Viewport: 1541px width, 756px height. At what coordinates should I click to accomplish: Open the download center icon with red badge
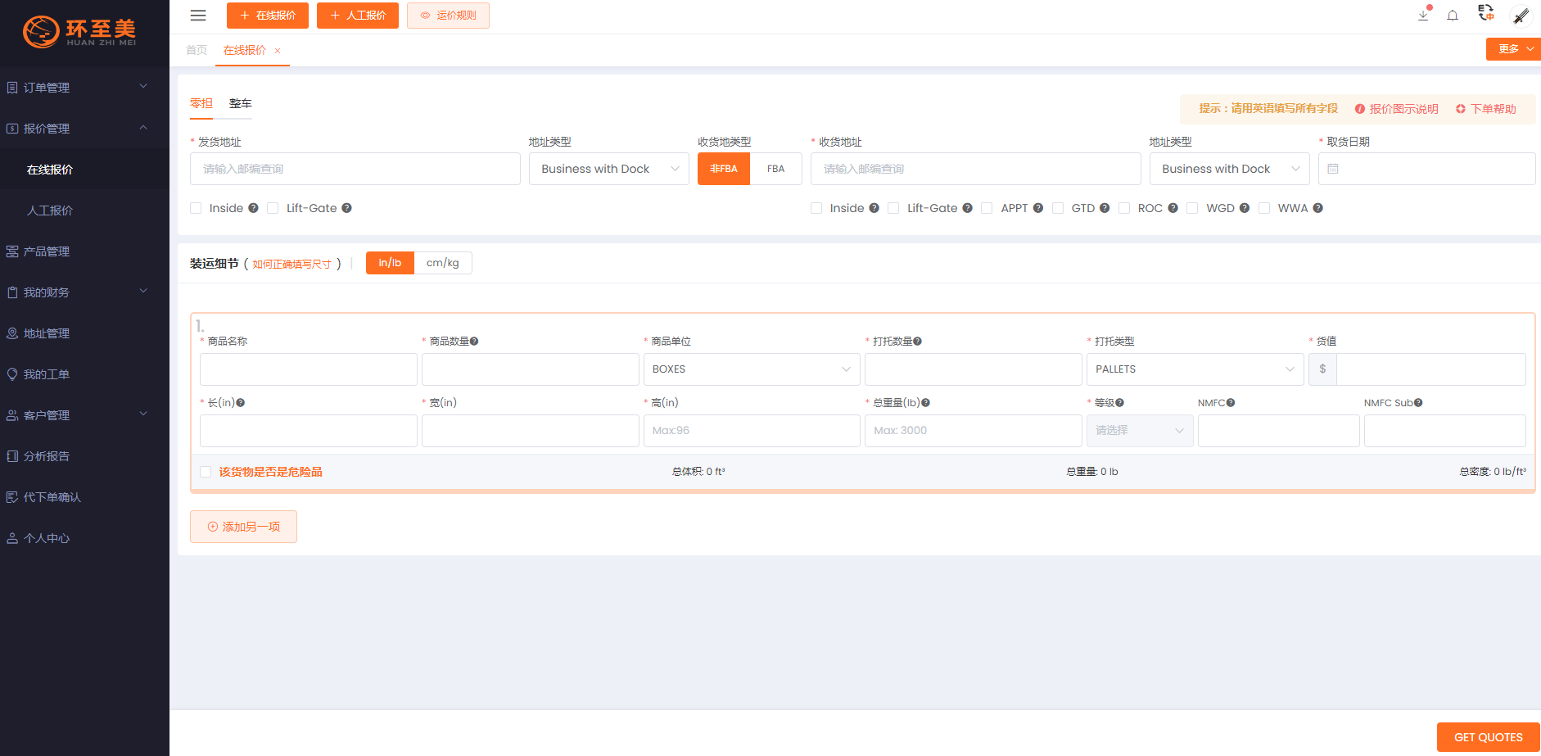tap(1422, 15)
